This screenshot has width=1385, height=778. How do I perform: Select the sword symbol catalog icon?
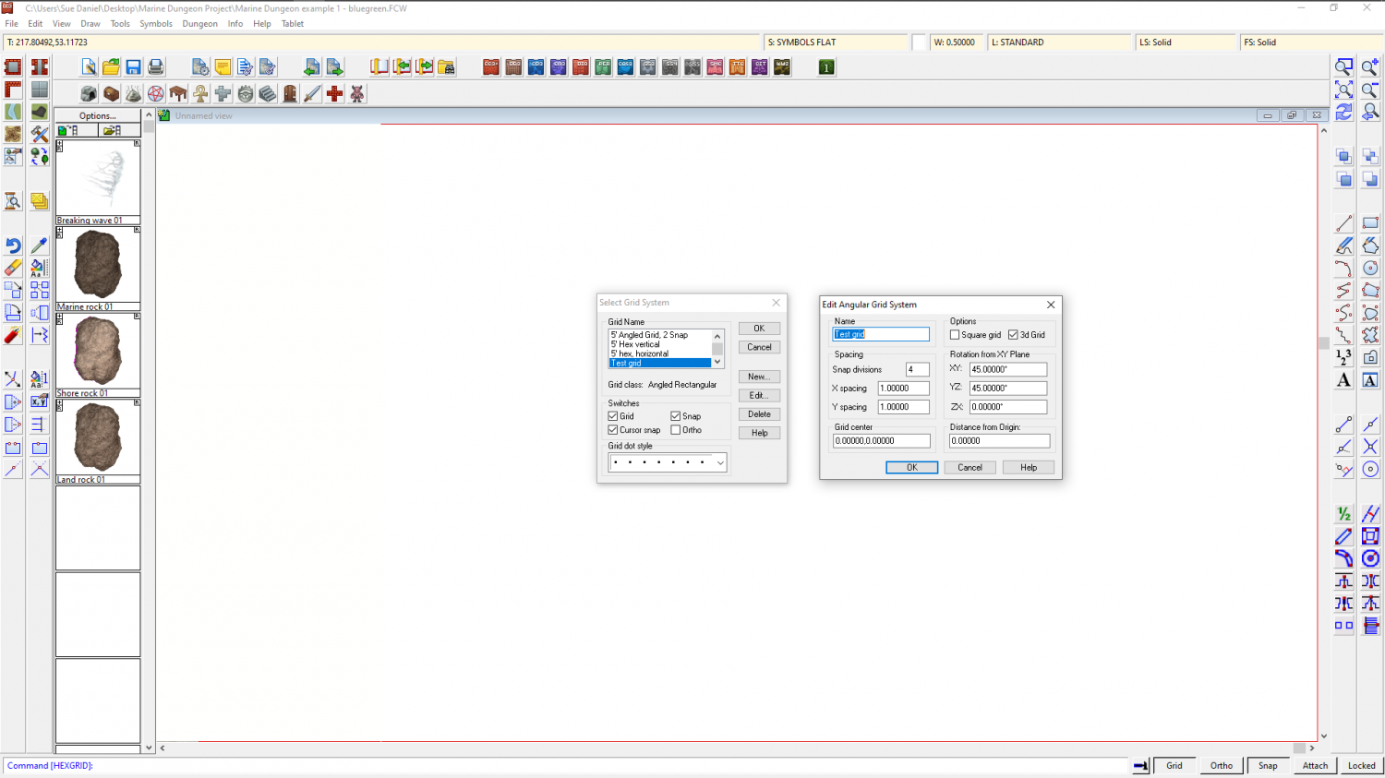(x=312, y=94)
